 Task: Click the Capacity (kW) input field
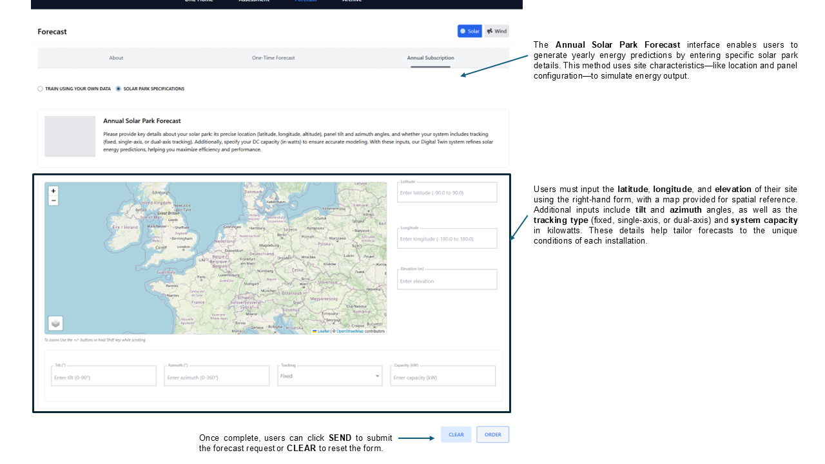(443, 377)
